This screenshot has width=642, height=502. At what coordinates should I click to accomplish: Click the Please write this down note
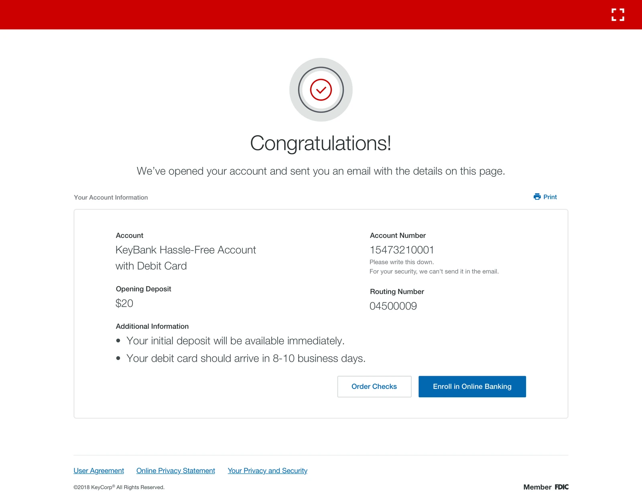402,262
